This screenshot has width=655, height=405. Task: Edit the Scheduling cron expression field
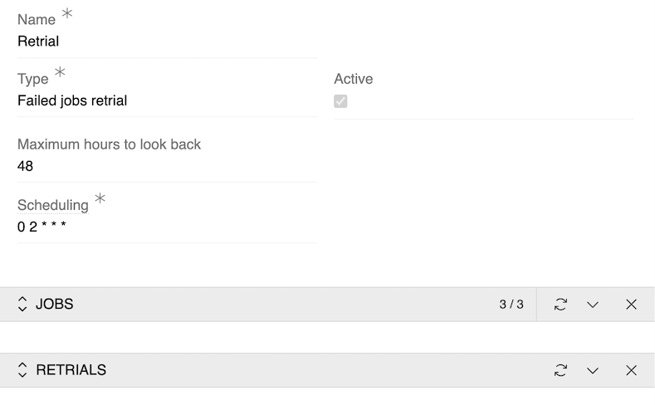166,227
